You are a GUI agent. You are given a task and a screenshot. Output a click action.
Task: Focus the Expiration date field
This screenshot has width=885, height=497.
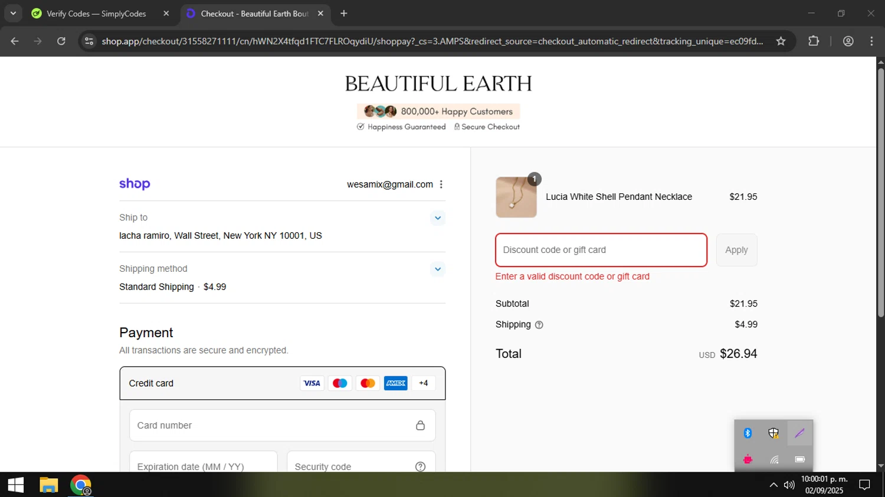point(204,462)
